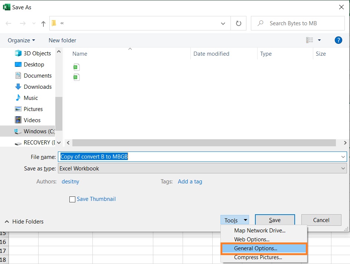Expand the File name history dropdown
The width and height of the screenshot is (350, 264).
pyautogui.click(x=343, y=157)
